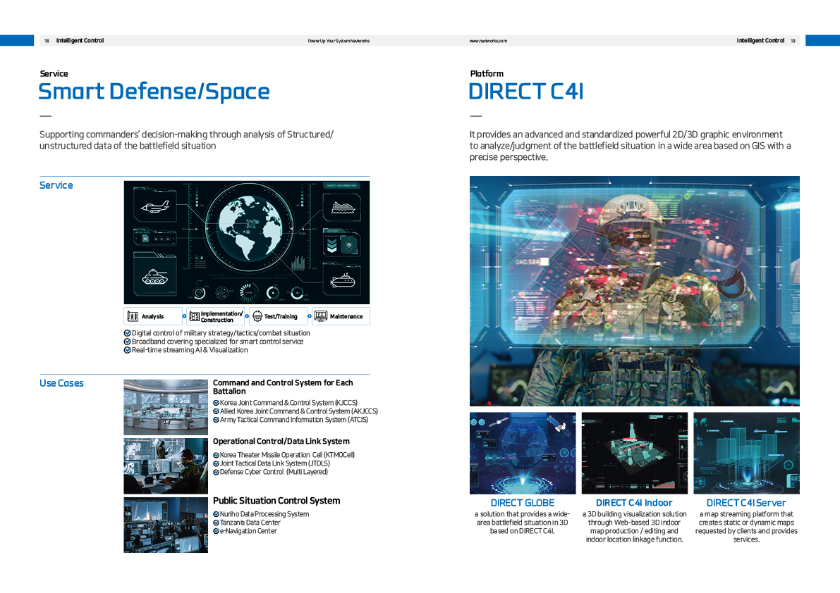
Task: Open the Public Situation Control System image
Action: (166, 525)
